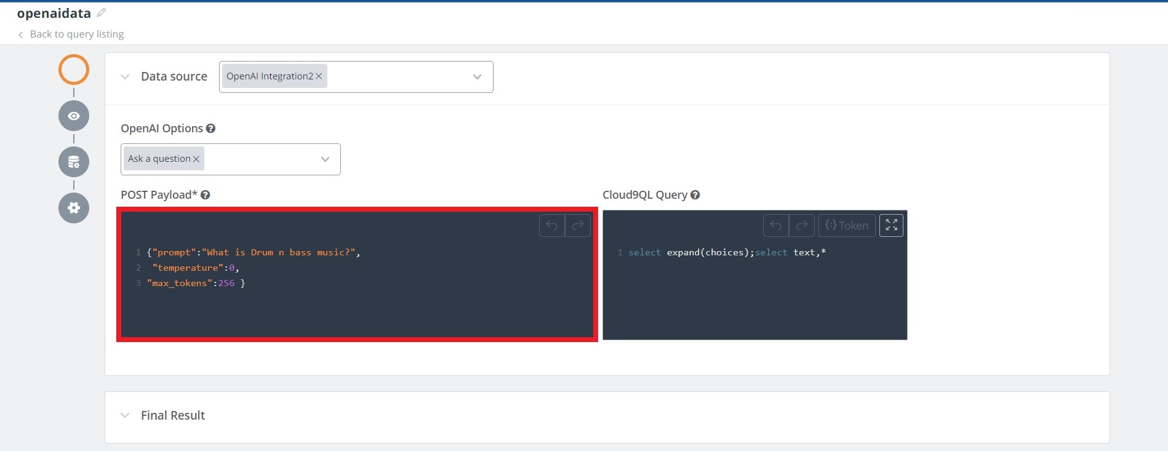Screen dimensions: 1168x451
Task: Click the pencil icon to rename openaidata
Action: pos(102,13)
